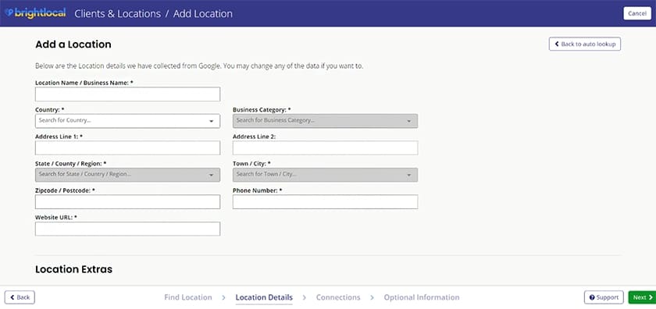Screen dimensions: 656x309
Task: Open the Business Category dropdown
Action: click(x=325, y=121)
